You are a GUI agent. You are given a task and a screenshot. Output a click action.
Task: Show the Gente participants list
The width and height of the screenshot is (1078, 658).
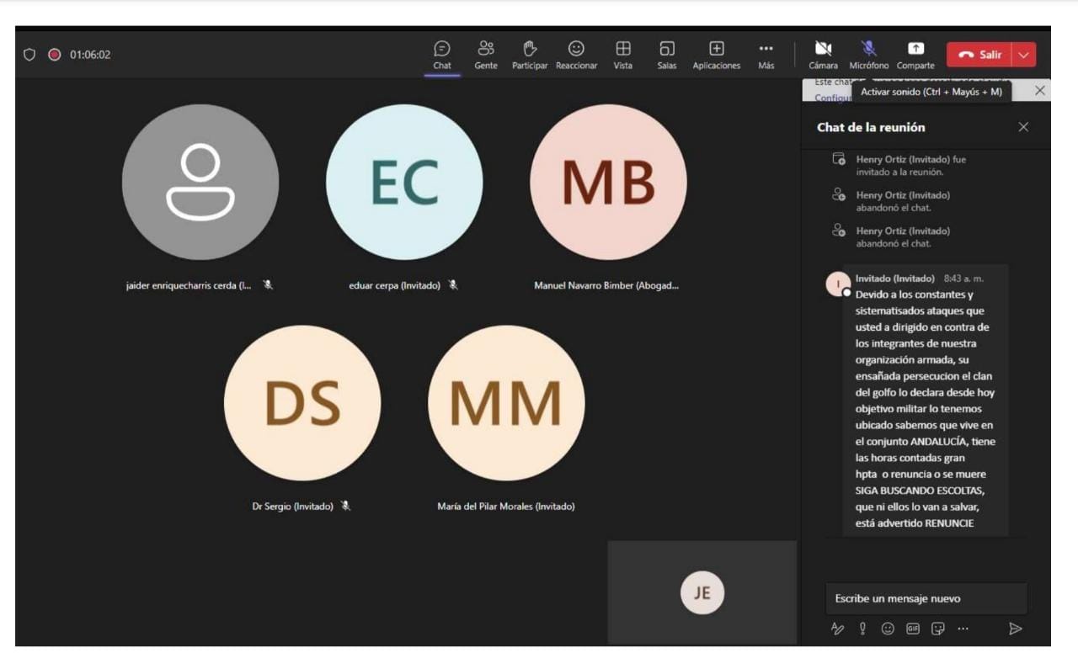[x=486, y=55]
